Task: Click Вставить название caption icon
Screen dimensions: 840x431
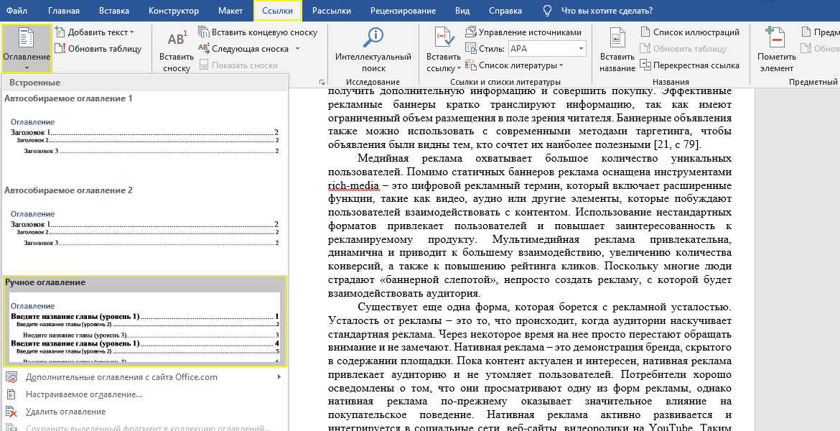Action: pos(617,40)
